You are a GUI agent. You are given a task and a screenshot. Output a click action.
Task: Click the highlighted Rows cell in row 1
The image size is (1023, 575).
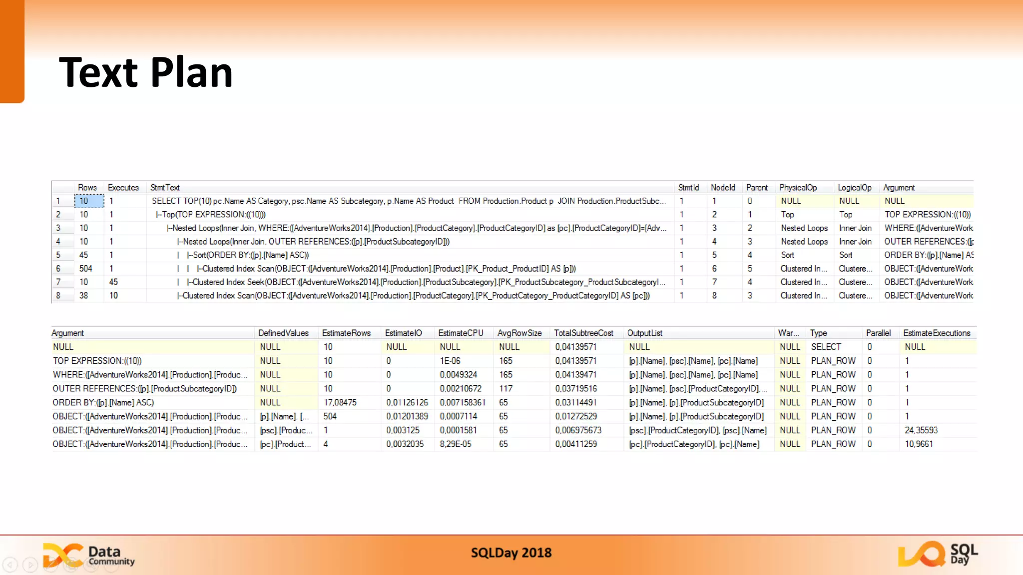click(89, 201)
